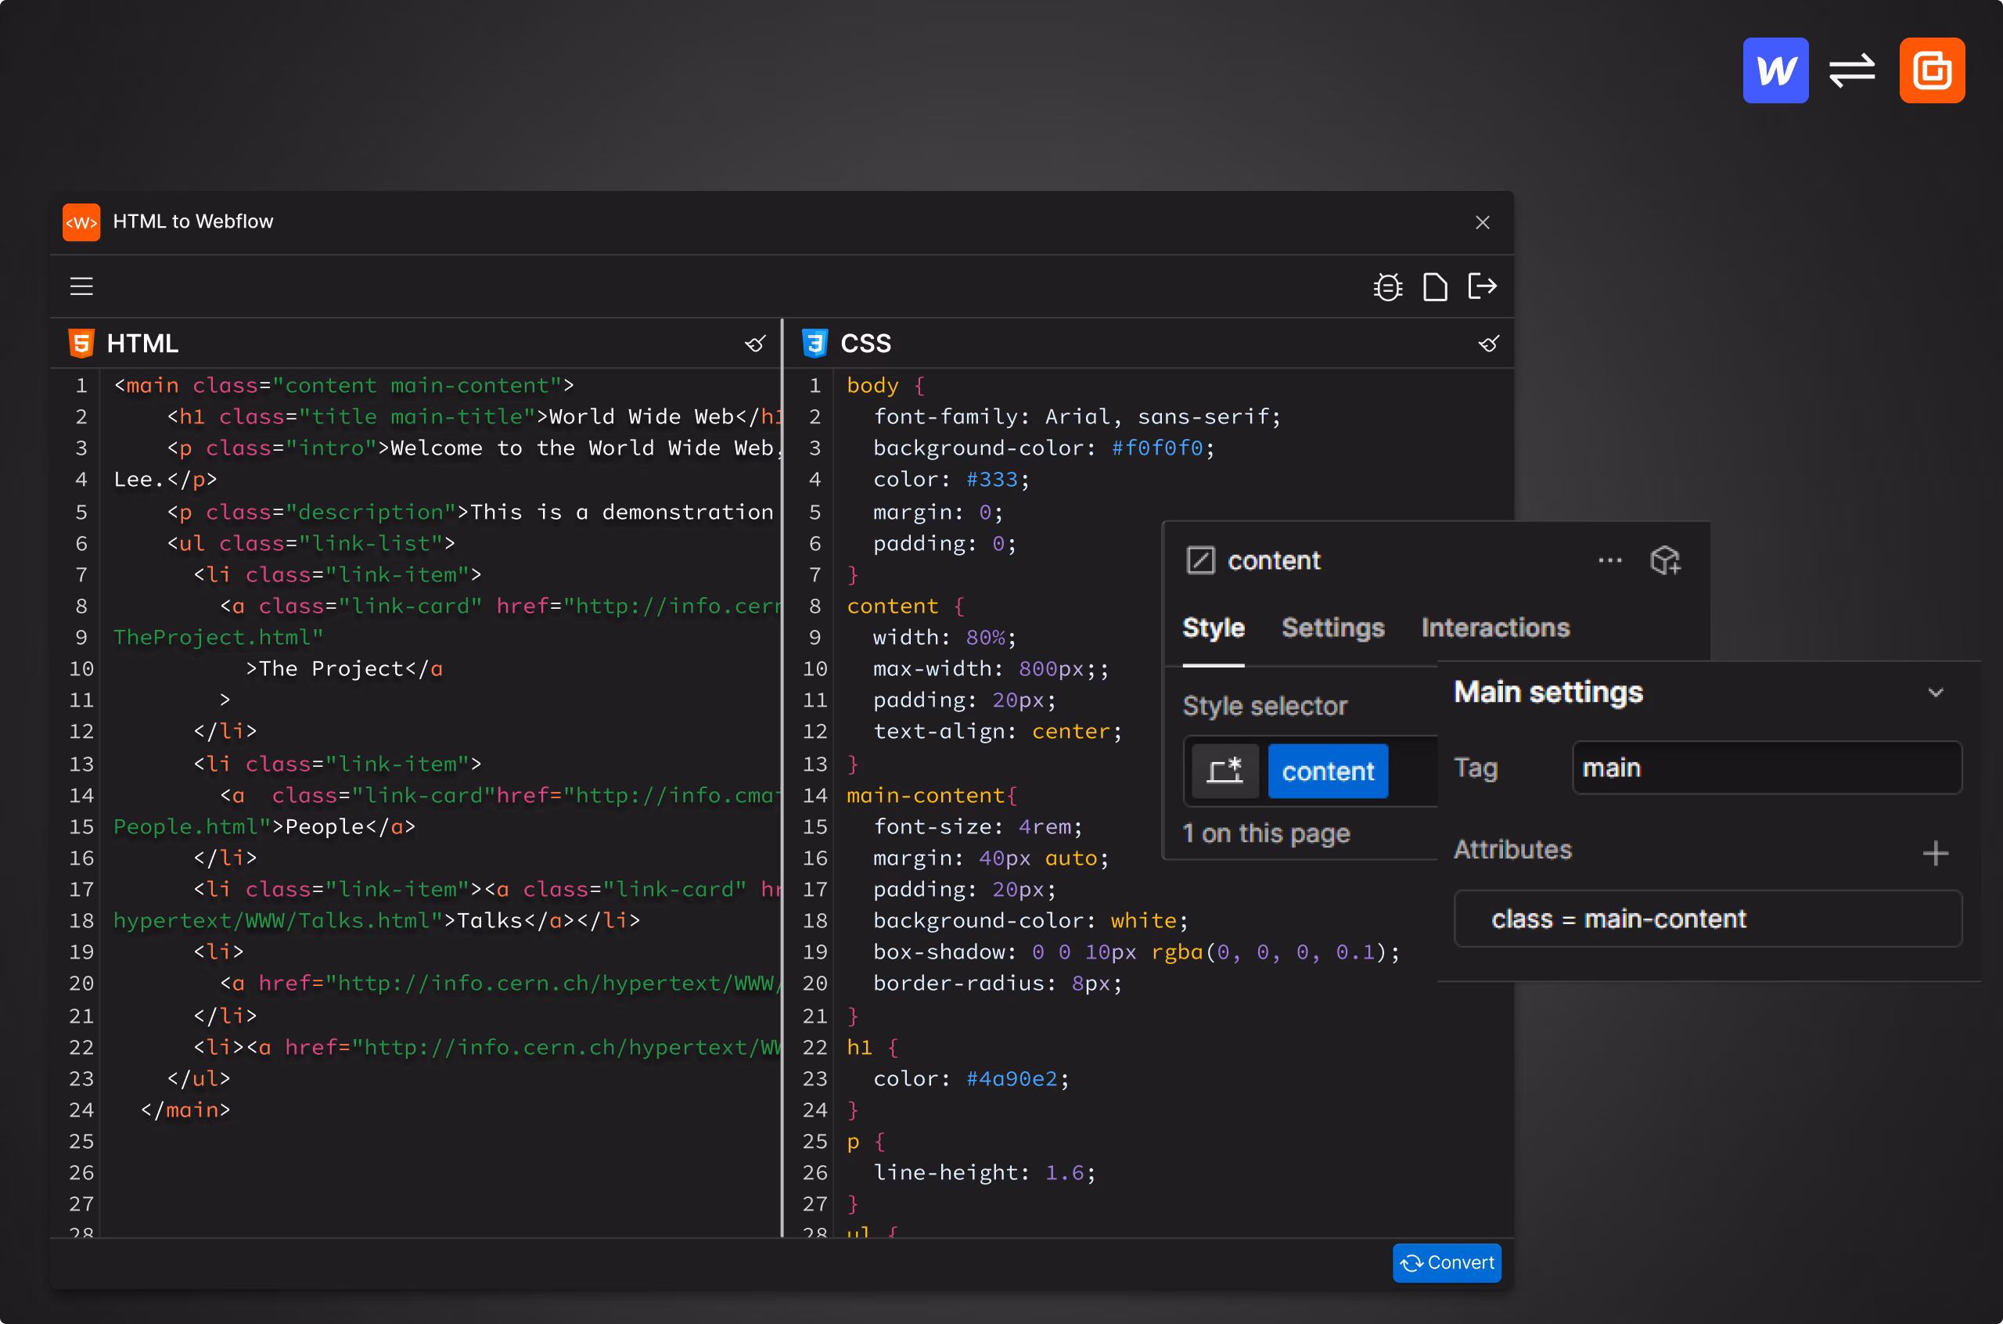Click the selector state icon beside content
Viewport: 2003px width, 1324px height.
(1224, 771)
